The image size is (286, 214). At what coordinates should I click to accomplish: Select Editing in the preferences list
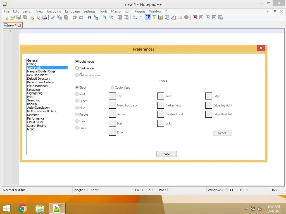coord(47,64)
